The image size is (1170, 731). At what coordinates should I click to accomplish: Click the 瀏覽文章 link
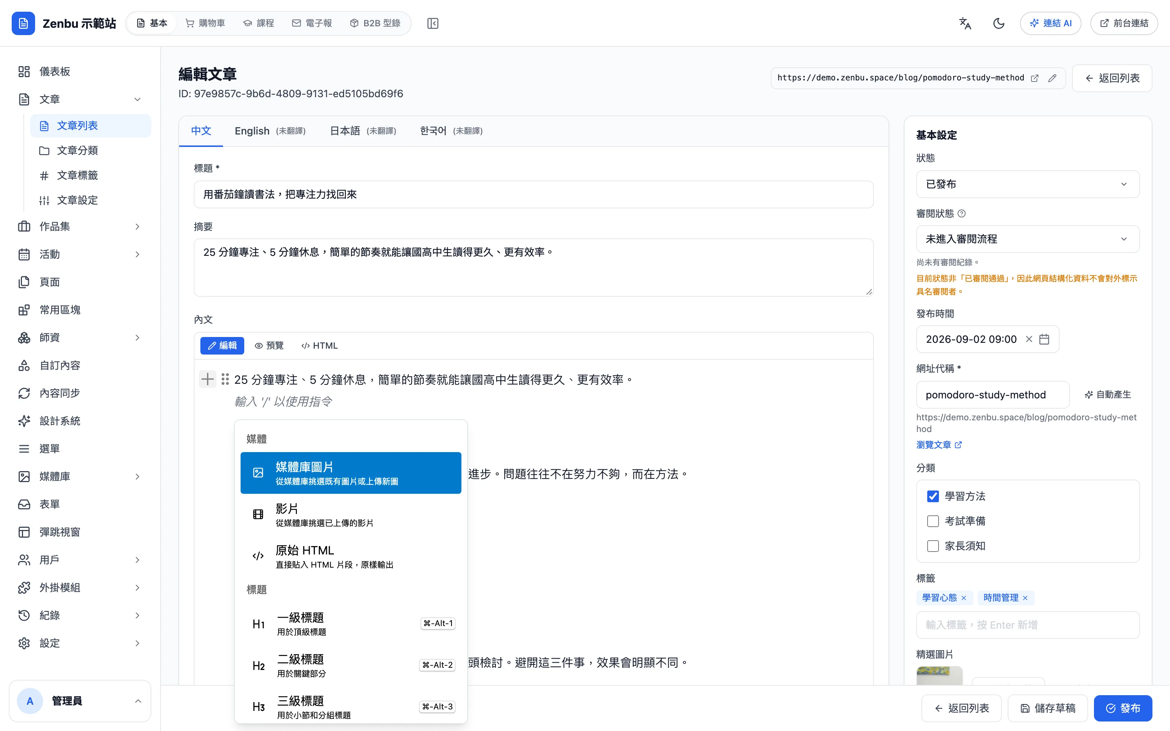coord(939,445)
